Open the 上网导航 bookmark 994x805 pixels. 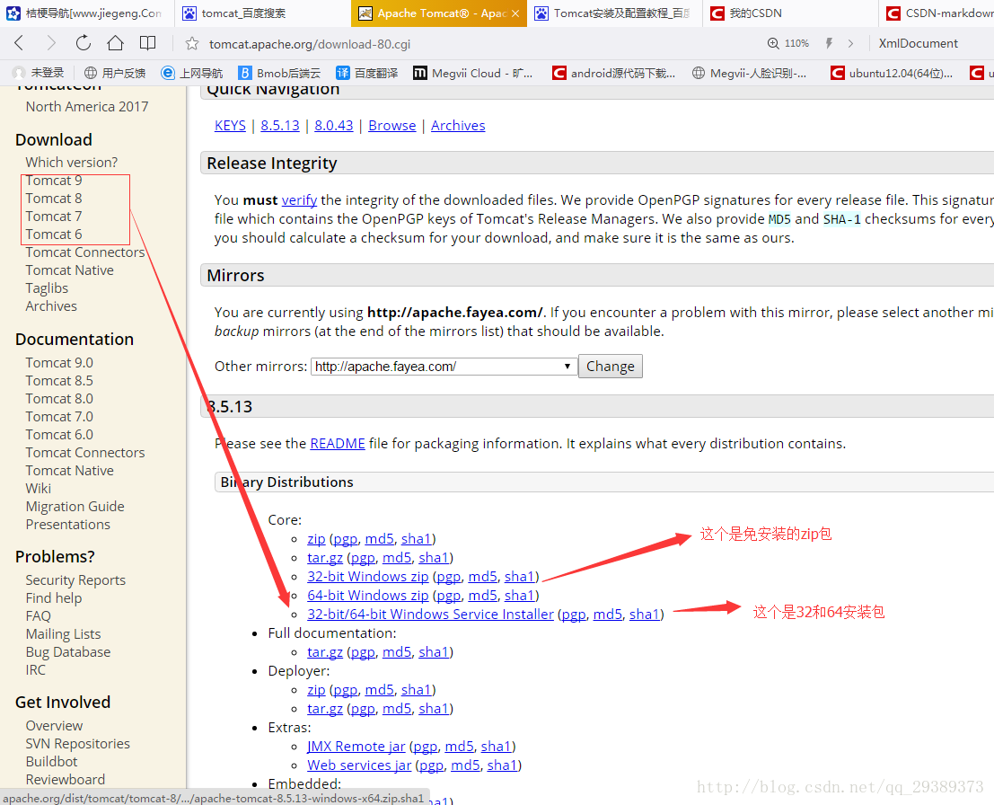(x=192, y=73)
